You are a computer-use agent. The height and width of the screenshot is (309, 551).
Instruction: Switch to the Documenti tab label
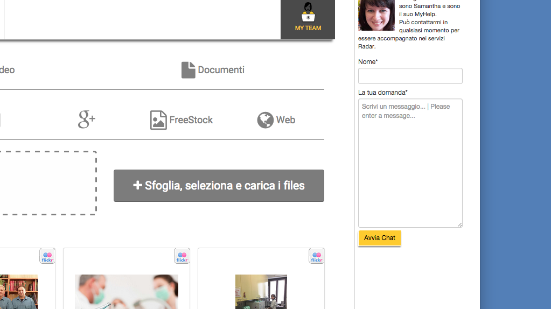221,70
